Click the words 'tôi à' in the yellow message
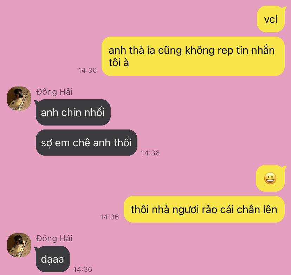 pos(119,62)
